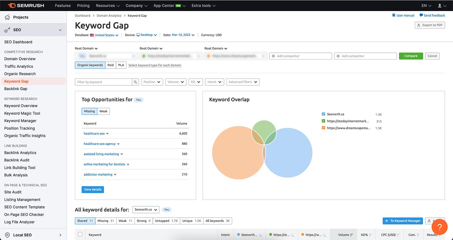Toggle the dreamscapema overlap checkbox
This screenshot has width=453, height=240.
tap(323, 128)
